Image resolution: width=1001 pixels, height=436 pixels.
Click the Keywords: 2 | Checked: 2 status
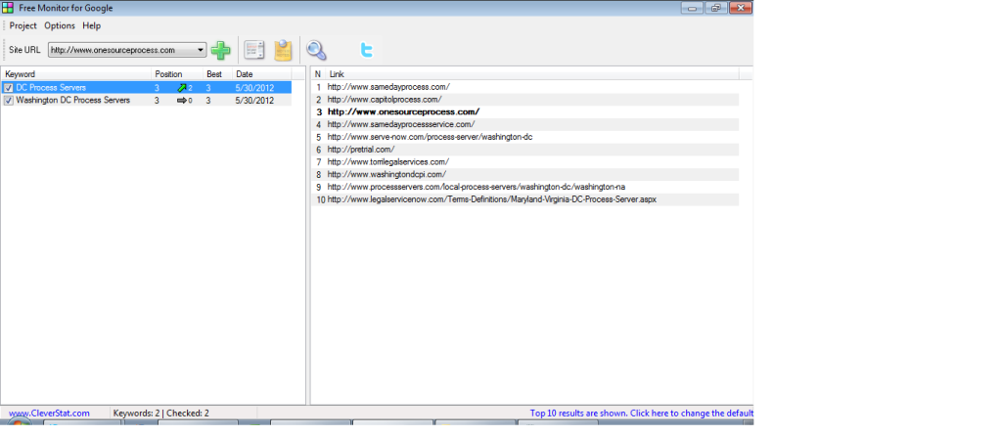point(160,414)
